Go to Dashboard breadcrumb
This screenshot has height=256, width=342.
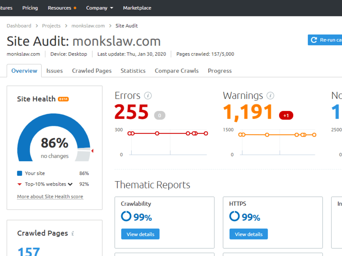(19, 26)
